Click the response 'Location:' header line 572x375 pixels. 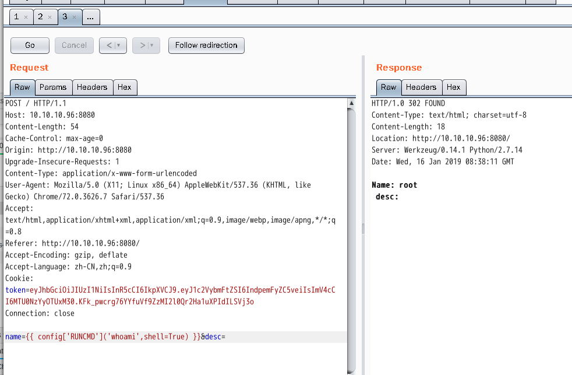pyautogui.click(x=441, y=138)
